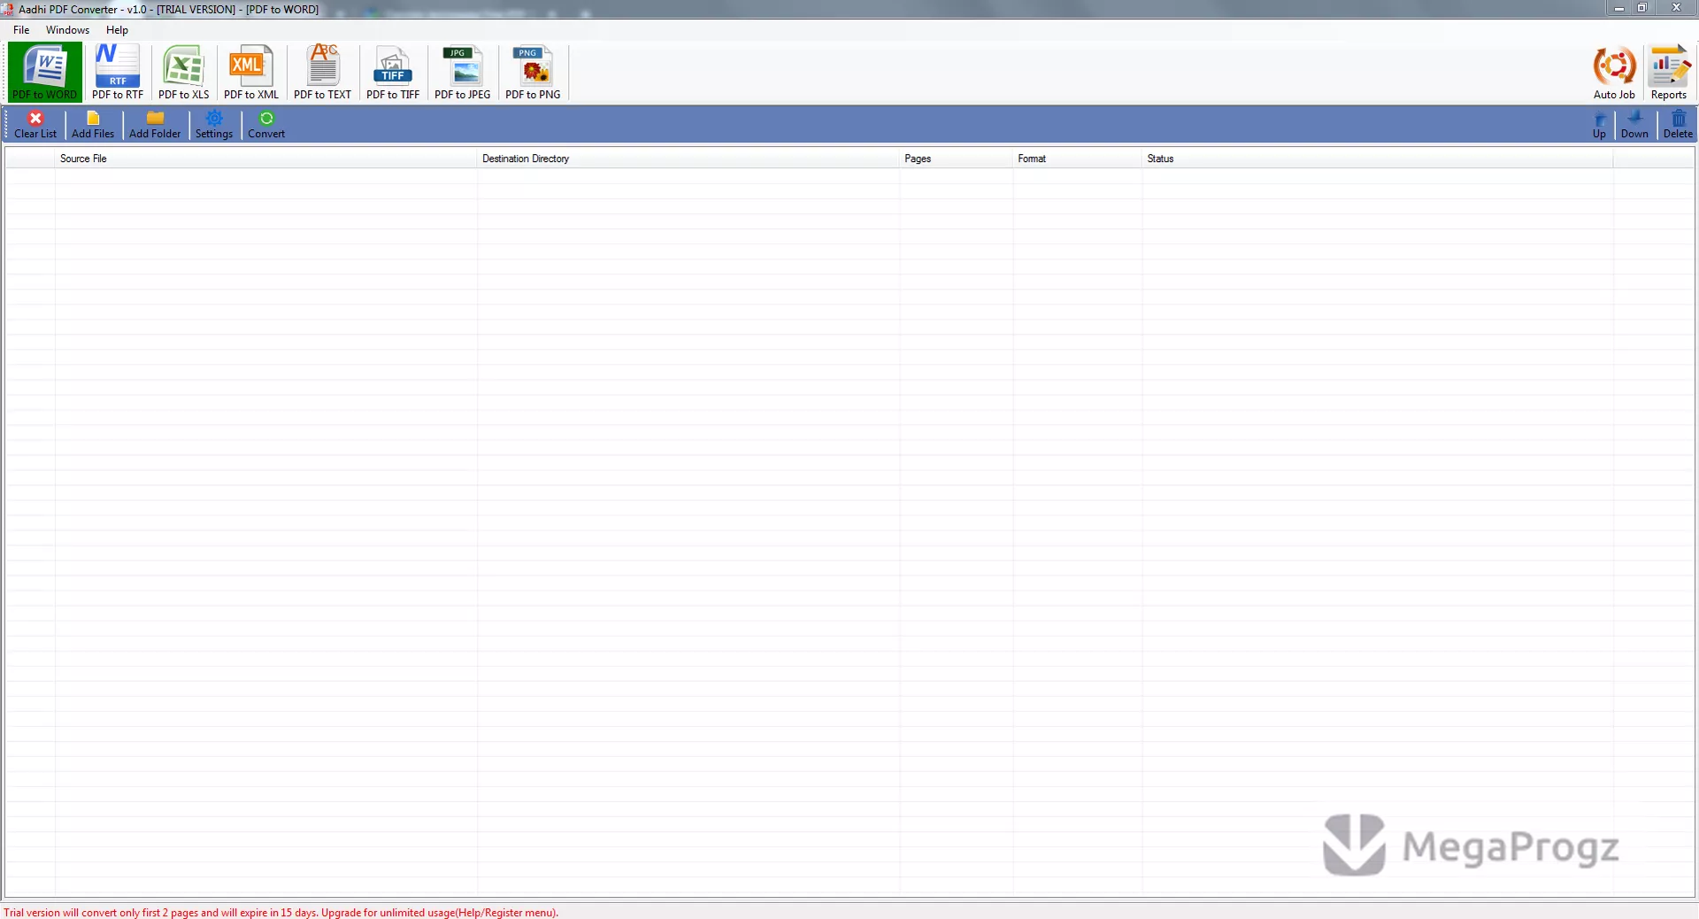Open the Auto Job tool
Screen dimensions: 1699x919
[1614, 73]
